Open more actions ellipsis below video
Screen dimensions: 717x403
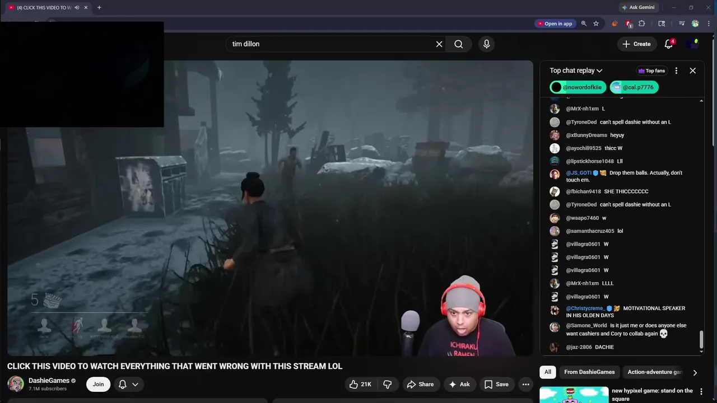click(525, 384)
